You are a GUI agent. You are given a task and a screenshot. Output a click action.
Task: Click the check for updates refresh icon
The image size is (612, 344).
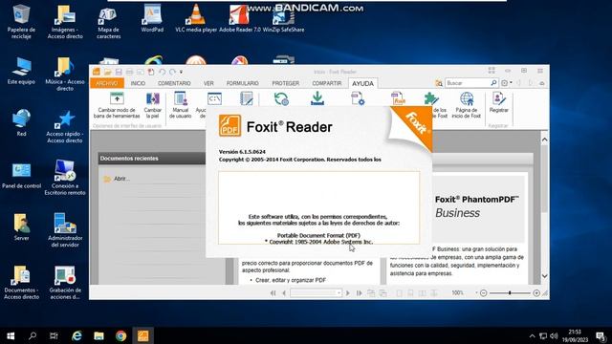coord(281,98)
